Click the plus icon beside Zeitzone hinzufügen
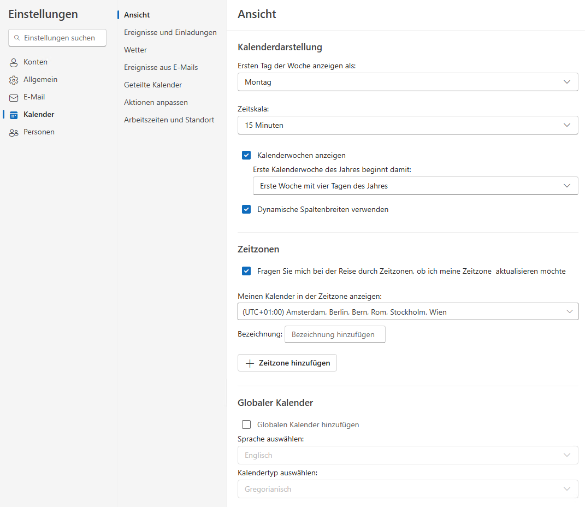 [250, 363]
